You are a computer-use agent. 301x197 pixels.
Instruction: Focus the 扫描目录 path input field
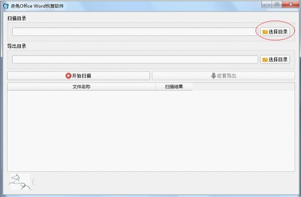pyautogui.click(x=135, y=32)
